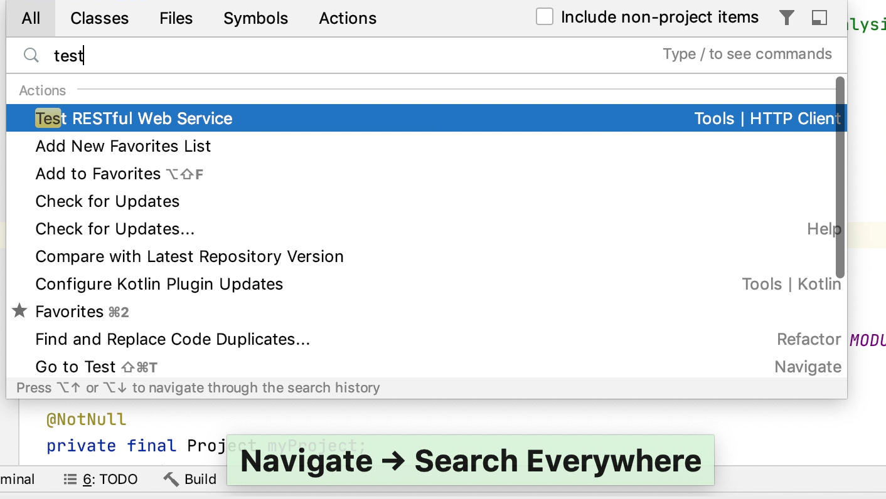Run Find and Replace Code Duplicates

172,339
